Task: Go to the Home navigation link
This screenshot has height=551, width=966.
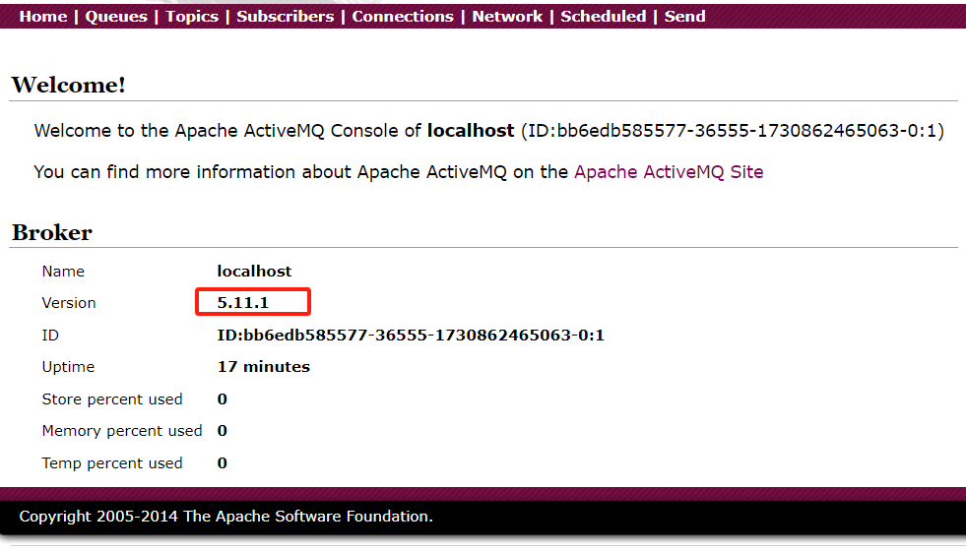Action: point(43,17)
